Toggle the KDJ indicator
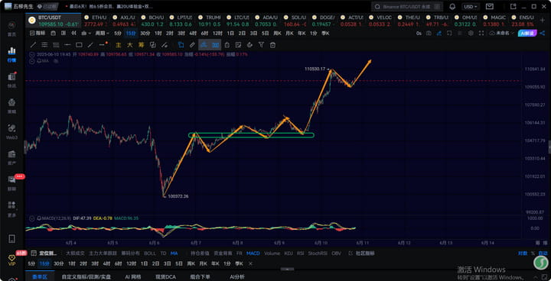 pyautogui.click(x=289, y=254)
